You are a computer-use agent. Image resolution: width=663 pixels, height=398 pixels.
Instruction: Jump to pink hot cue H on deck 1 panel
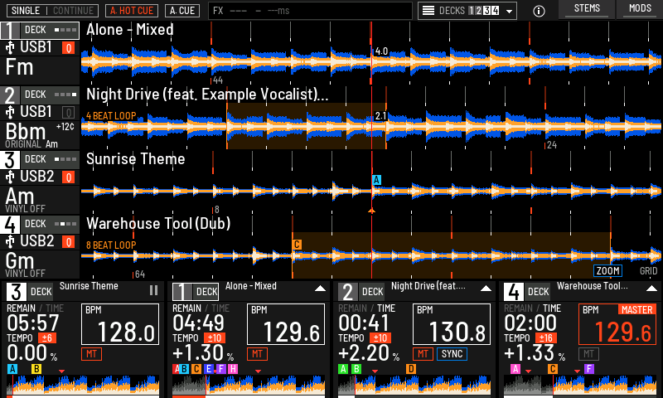pyautogui.click(x=233, y=369)
